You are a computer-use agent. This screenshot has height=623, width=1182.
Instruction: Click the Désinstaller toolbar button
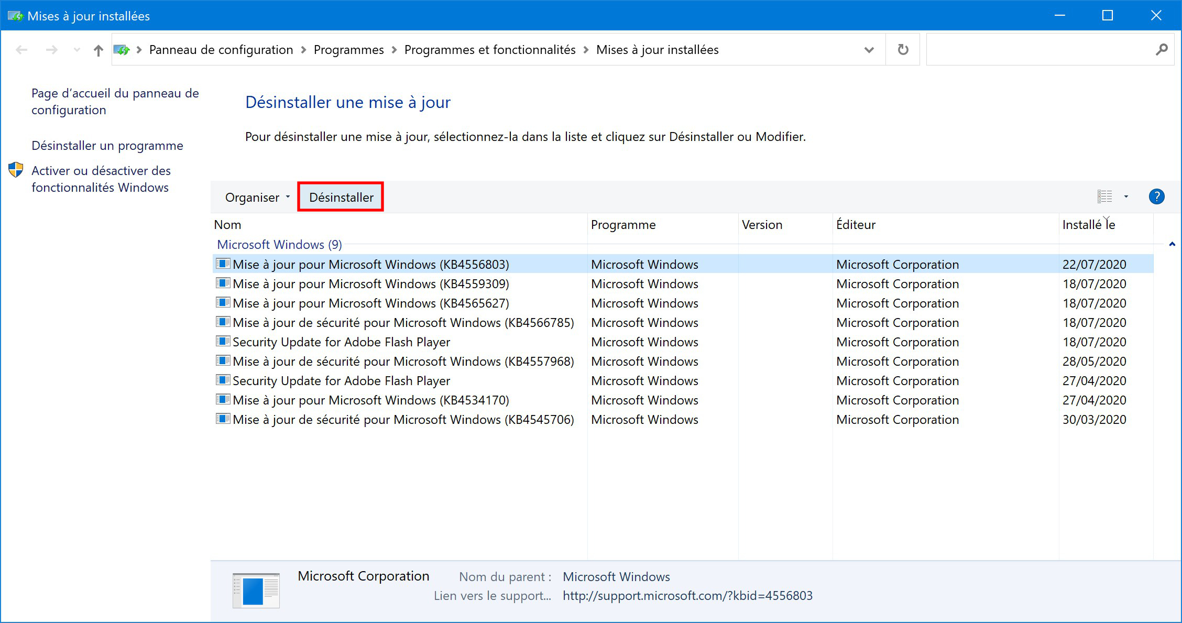pos(341,198)
